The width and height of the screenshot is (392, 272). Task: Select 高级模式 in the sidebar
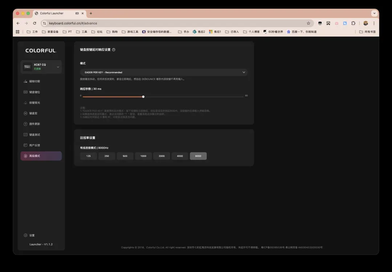click(x=41, y=156)
